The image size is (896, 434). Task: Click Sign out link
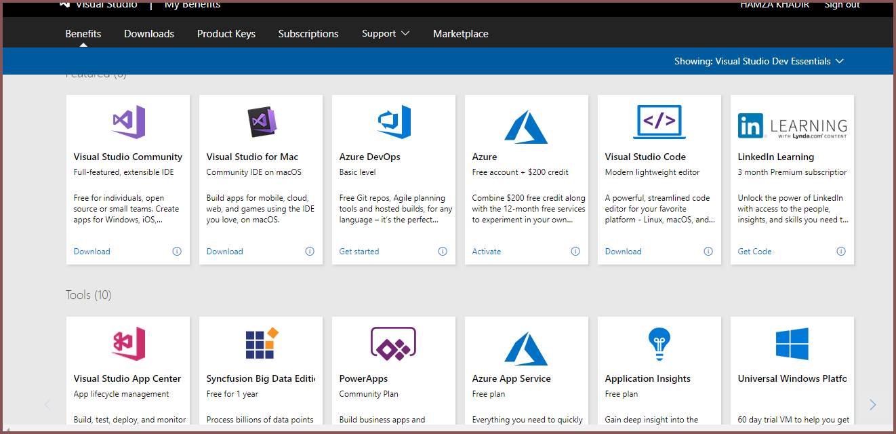(x=842, y=5)
